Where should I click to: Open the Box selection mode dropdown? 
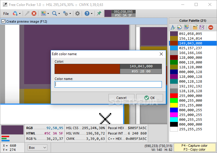click(37, 148)
